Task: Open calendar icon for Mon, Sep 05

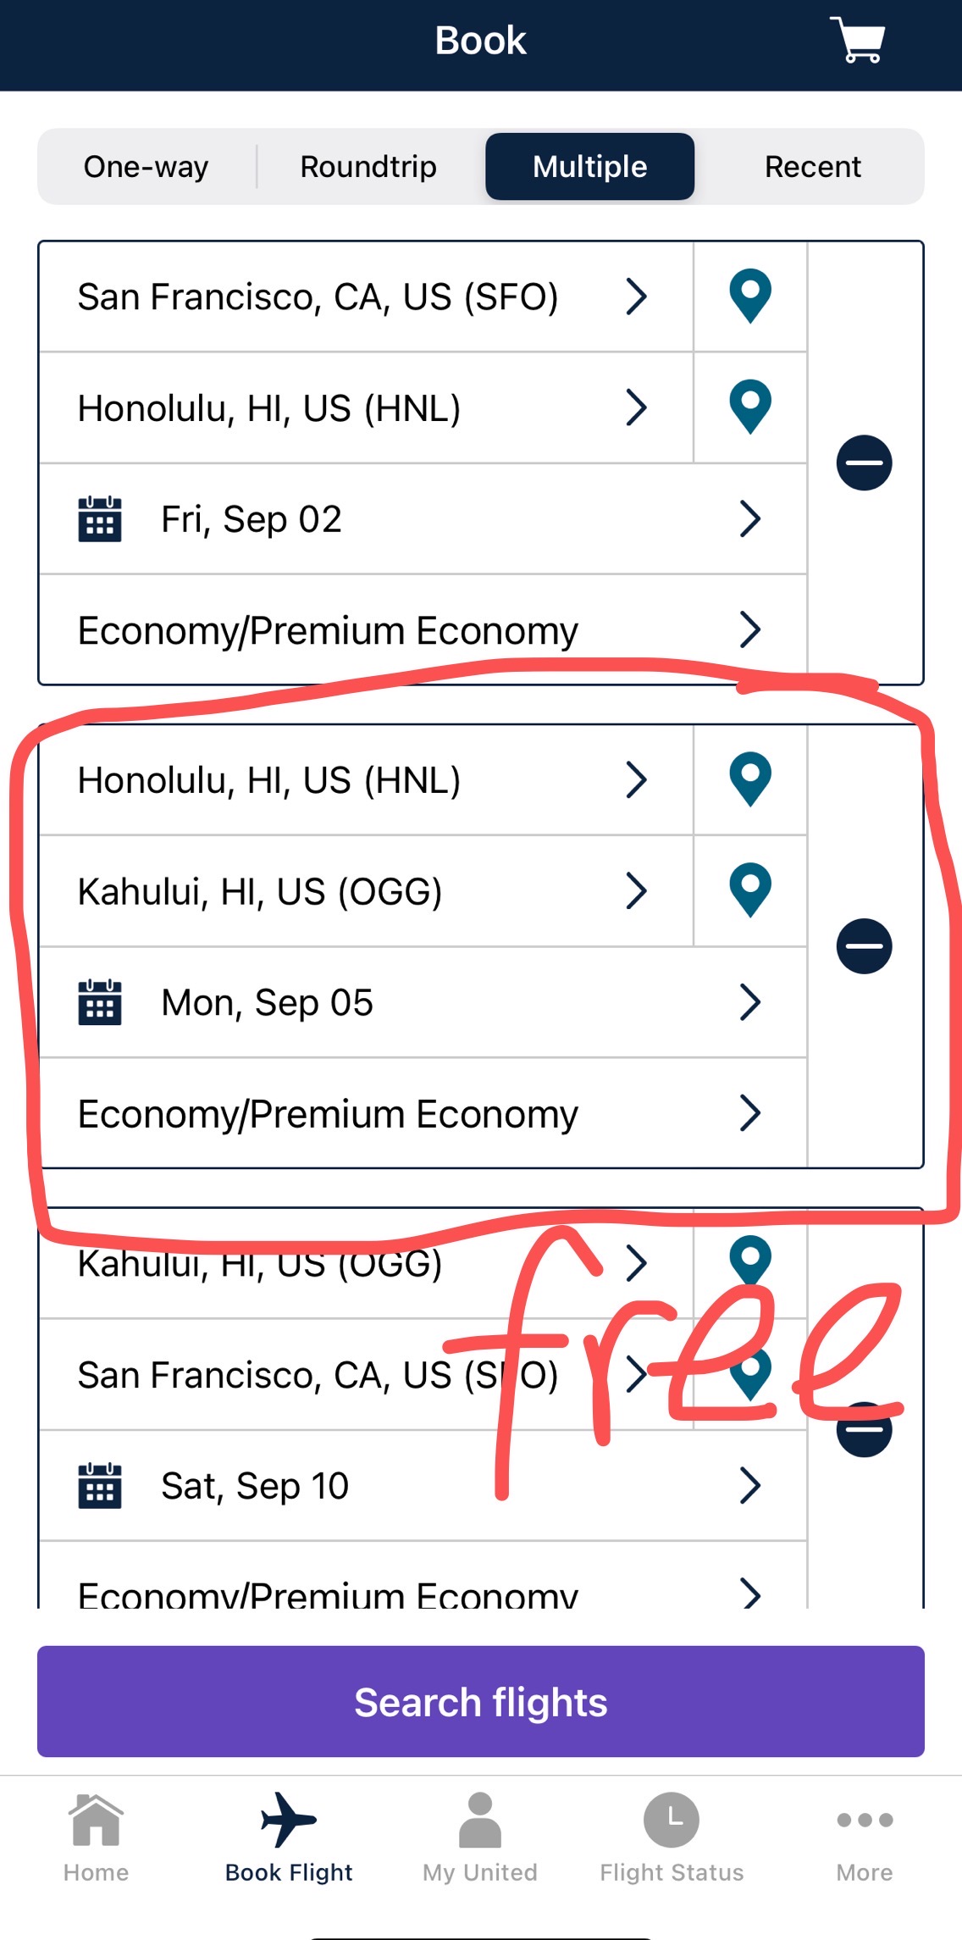Action: tap(100, 1002)
